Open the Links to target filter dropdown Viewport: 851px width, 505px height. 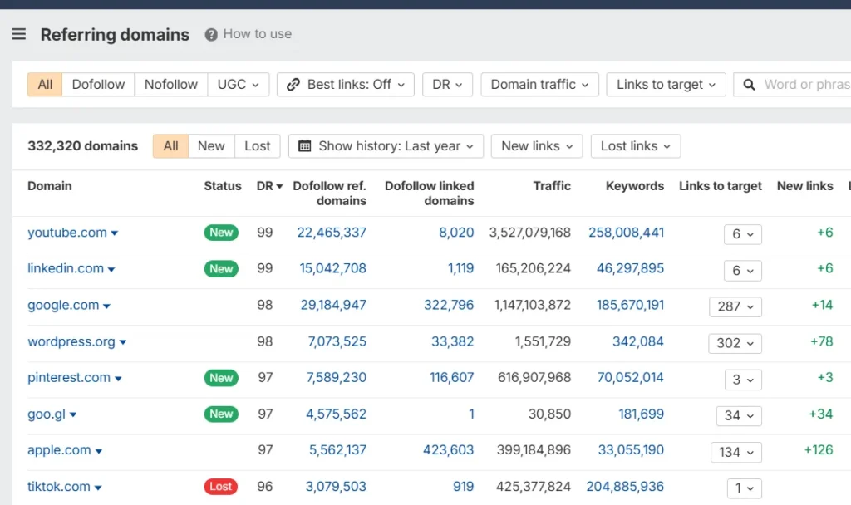tap(666, 85)
